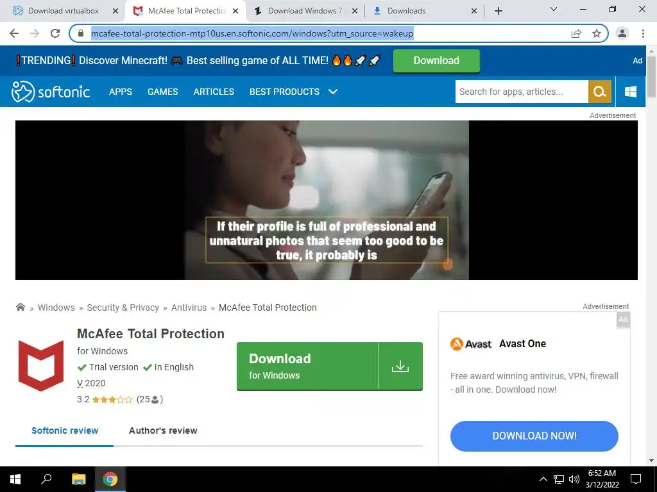
Task: Switch to the Download virtualbox tab
Action: coord(63,11)
